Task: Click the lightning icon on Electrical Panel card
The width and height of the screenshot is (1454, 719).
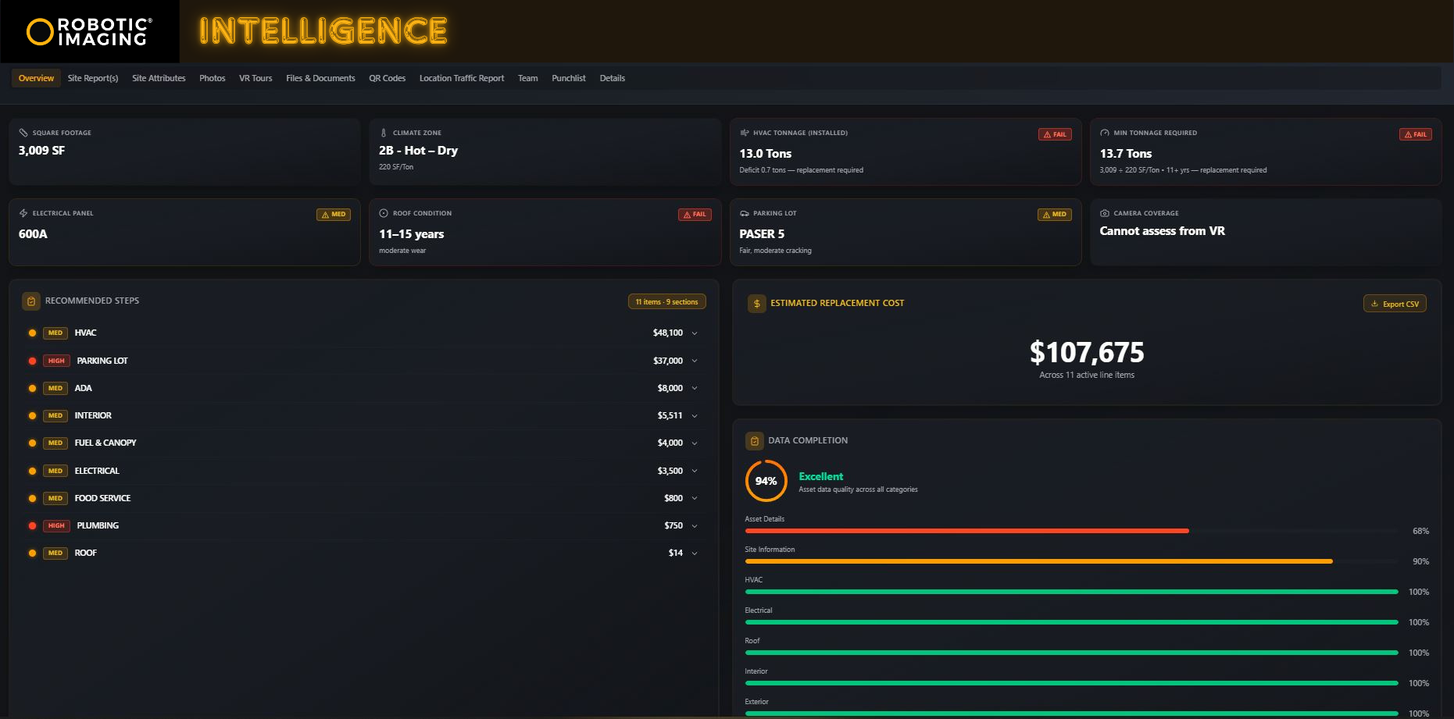Action: (x=25, y=213)
